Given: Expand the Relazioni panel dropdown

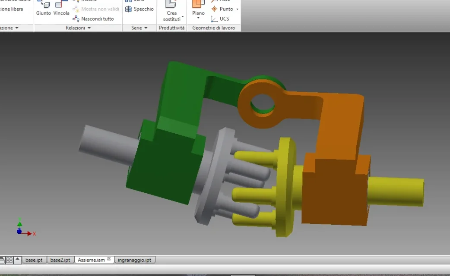Looking at the screenshot, I should click(89, 28).
